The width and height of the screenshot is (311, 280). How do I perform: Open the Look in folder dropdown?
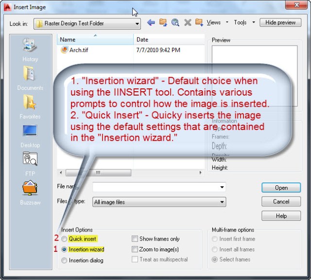point(87,24)
